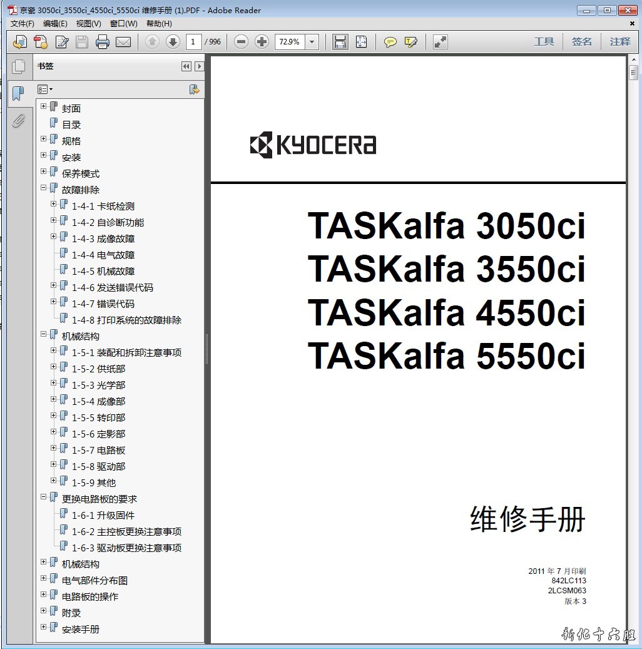
Task: Add a sticky note comment
Action: (390, 42)
